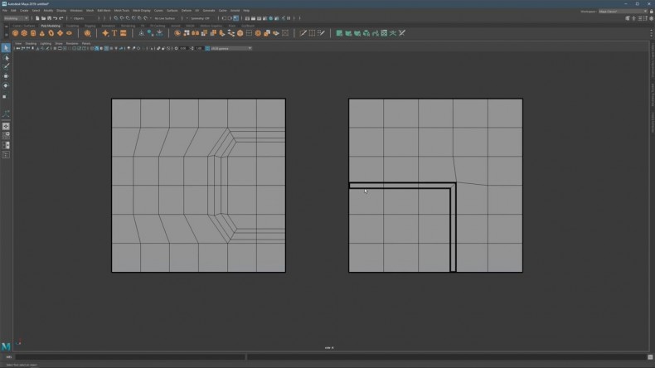Viewport: 655px width, 368px height.
Task: Toggle the Channel Box sidebar icon
Action: pos(651,18)
